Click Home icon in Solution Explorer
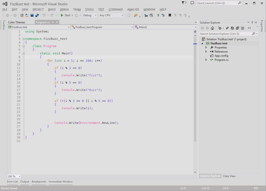This screenshot has height=191, width=266. click(212, 28)
